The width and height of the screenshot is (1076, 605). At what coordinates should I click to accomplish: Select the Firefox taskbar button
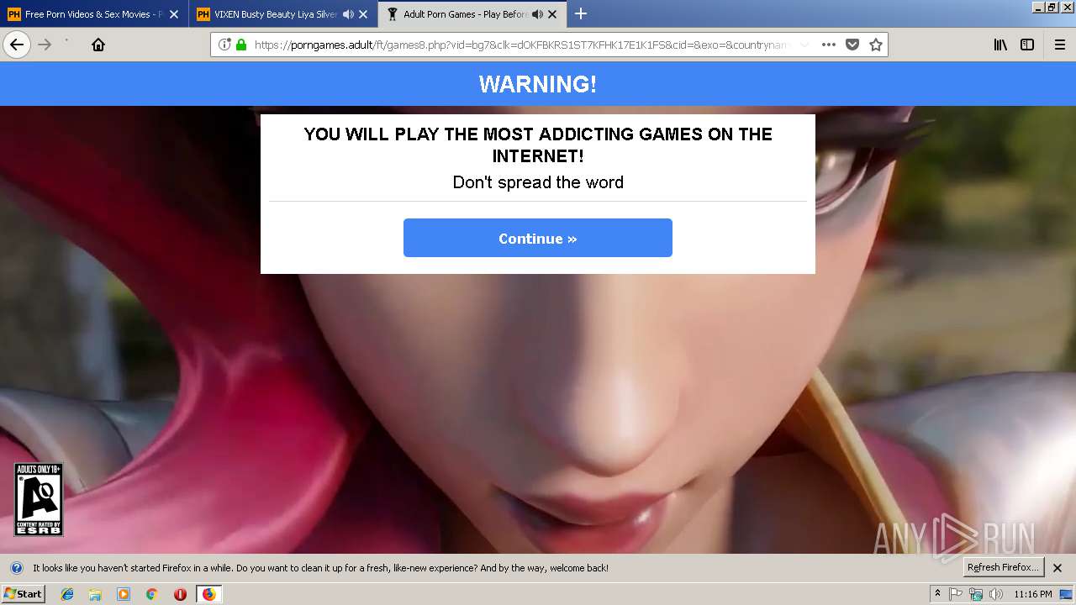click(x=208, y=594)
